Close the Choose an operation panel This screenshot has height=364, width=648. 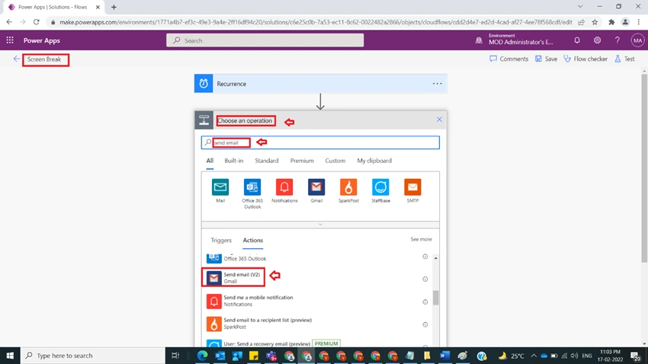[x=439, y=120]
